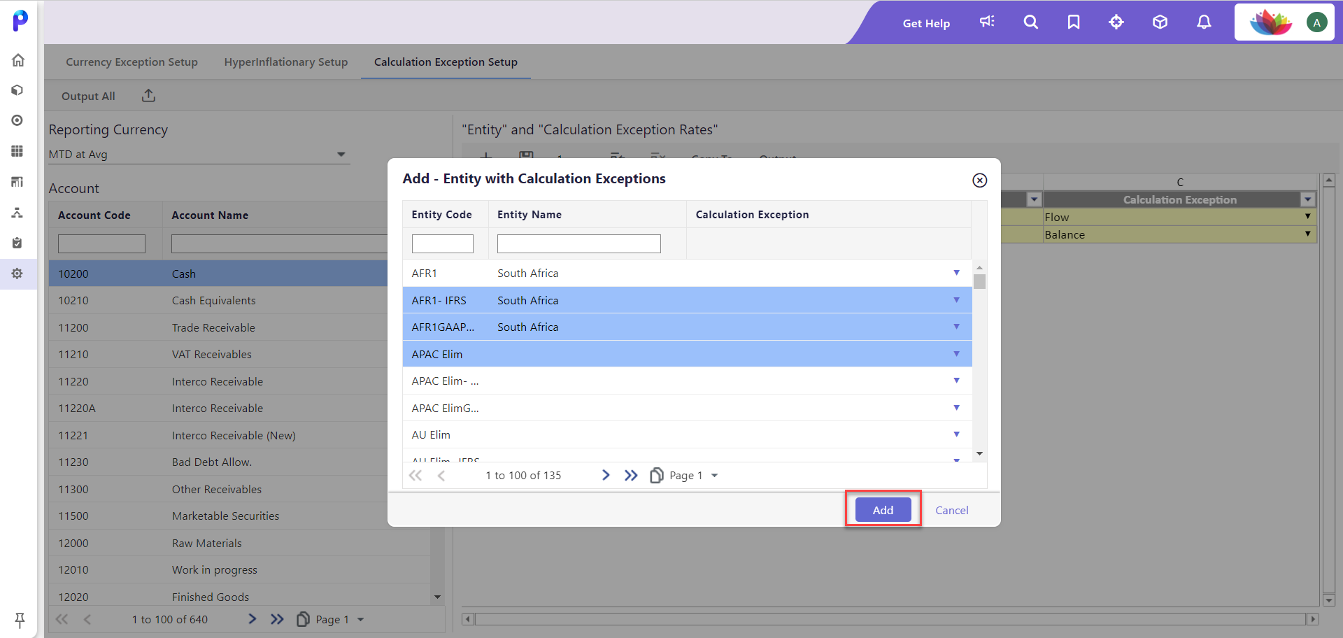The image size is (1343, 638).
Task: Click the export upload icon beside Output All
Action: click(148, 96)
